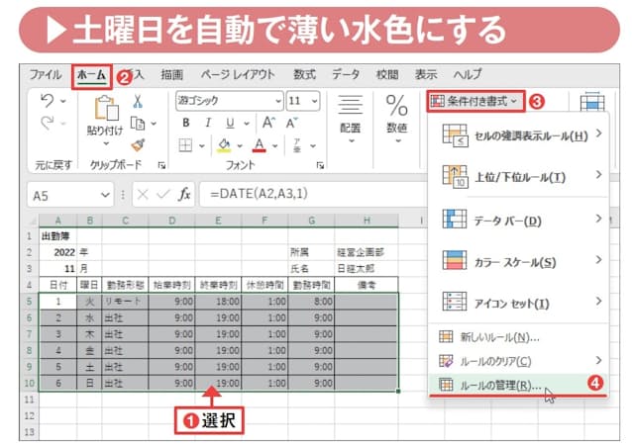Open データ バー submenu

(x=519, y=220)
